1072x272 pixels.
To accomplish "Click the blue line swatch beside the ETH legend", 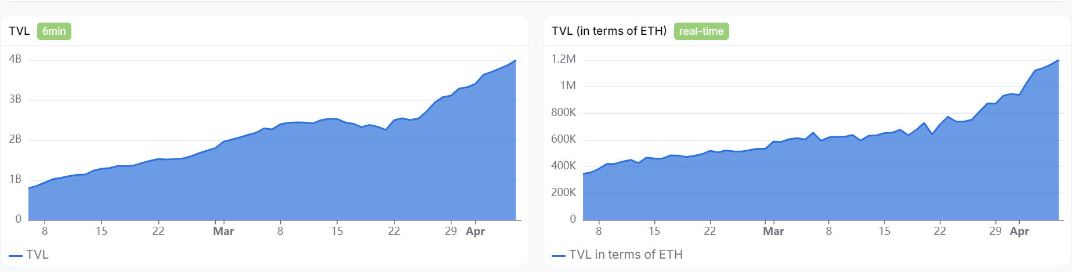I will 559,255.
